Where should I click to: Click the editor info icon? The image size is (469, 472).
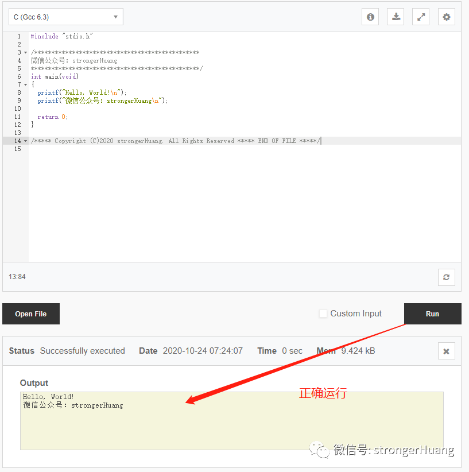tap(370, 17)
